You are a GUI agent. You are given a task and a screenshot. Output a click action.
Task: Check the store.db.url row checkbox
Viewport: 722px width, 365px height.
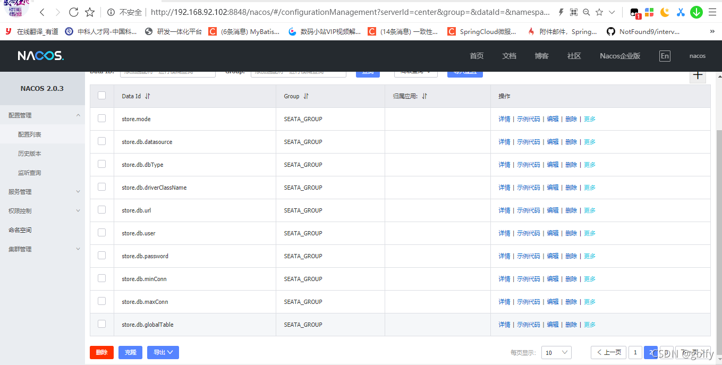(102, 210)
